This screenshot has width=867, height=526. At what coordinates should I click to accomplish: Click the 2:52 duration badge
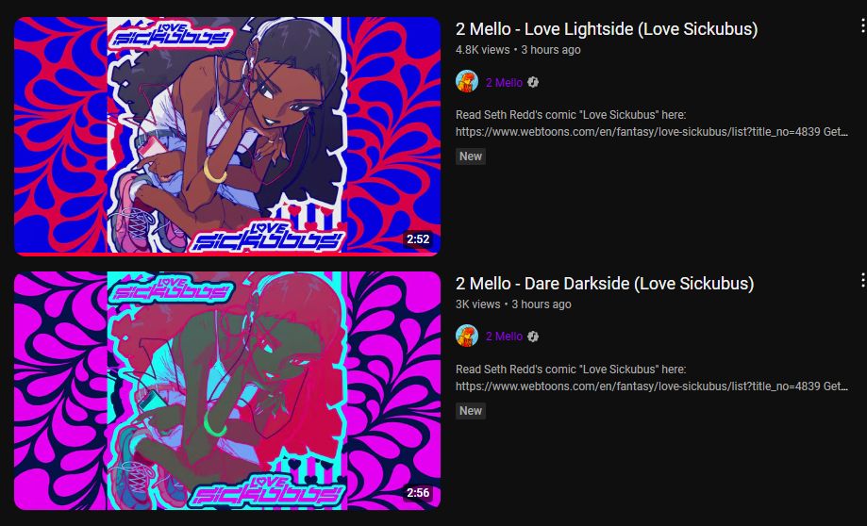pyautogui.click(x=418, y=239)
